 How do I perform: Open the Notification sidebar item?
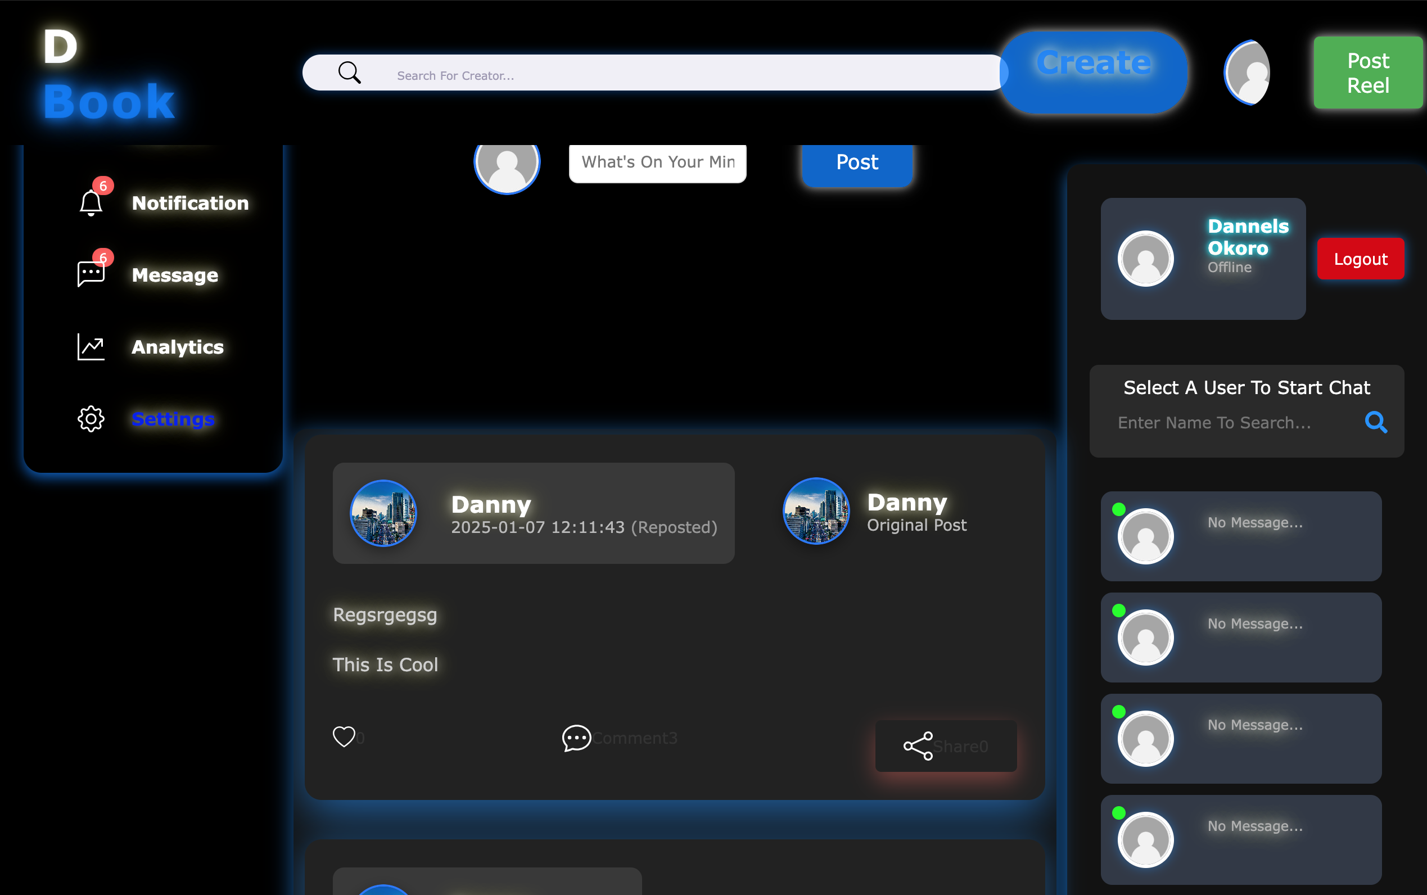click(x=189, y=202)
